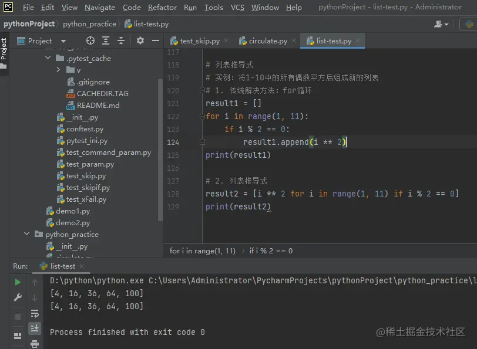
Task: Open the File menu
Action: click(28, 7)
